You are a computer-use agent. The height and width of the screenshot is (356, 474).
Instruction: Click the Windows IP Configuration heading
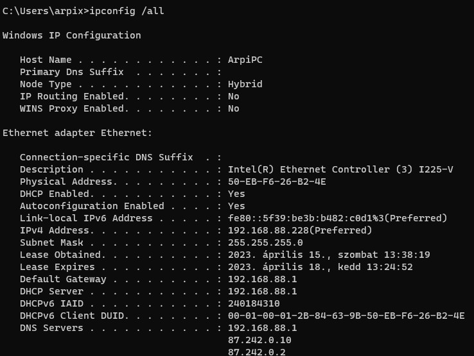click(72, 35)
